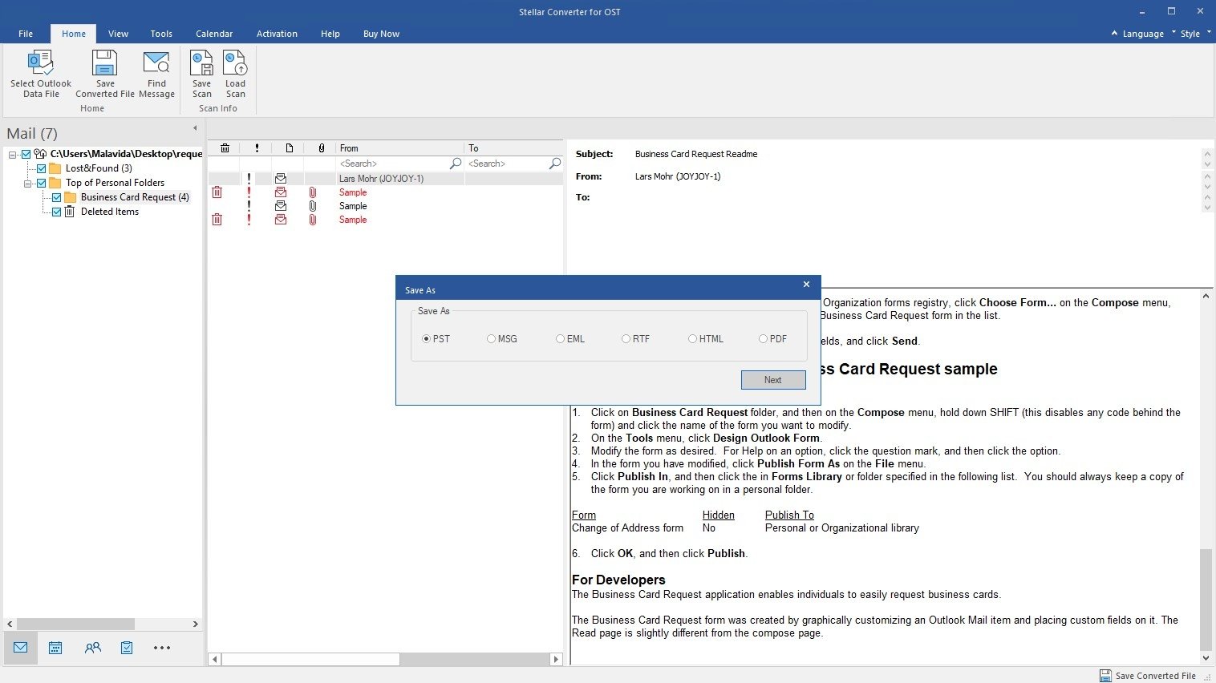Sort by item type column header icon
The width and height of the screenshot is (1216, 683).
click(x=289, y=148)
